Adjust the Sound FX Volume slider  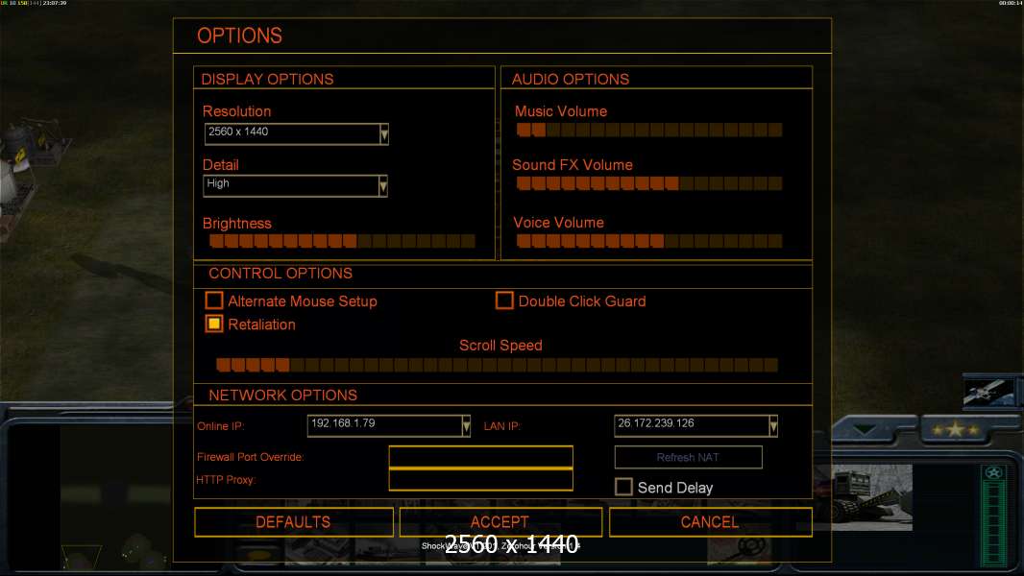pyautogui.click(x=649, y=183)
